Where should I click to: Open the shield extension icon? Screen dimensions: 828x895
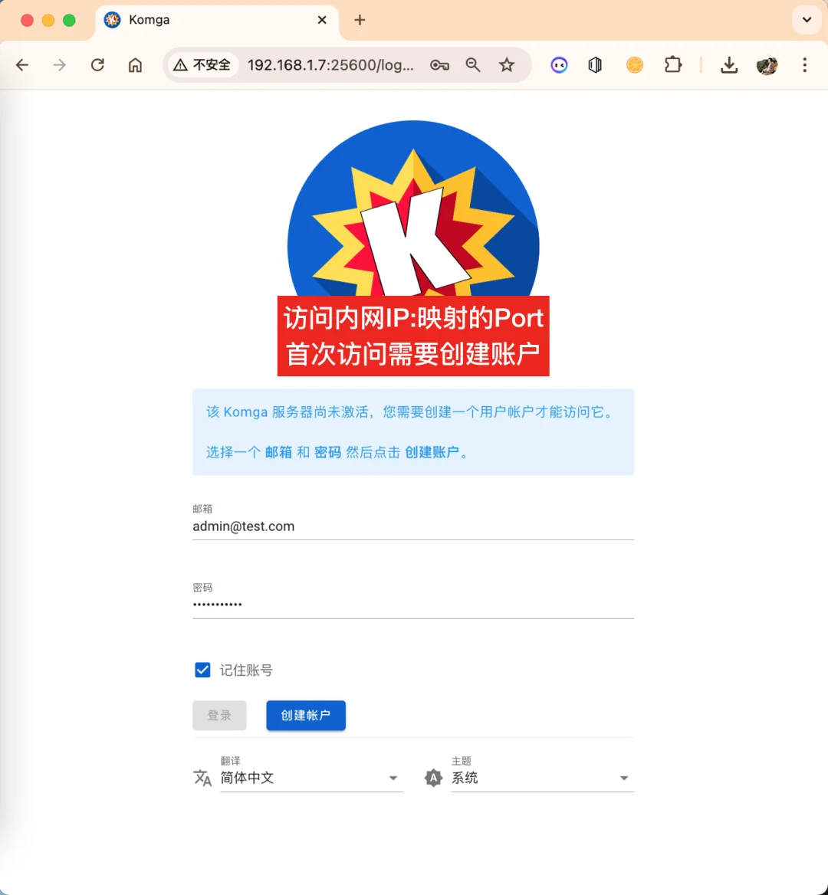pos(595,65)
